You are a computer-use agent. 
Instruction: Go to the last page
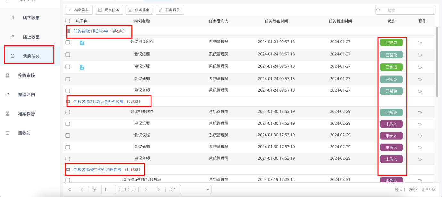coord(158,190)
